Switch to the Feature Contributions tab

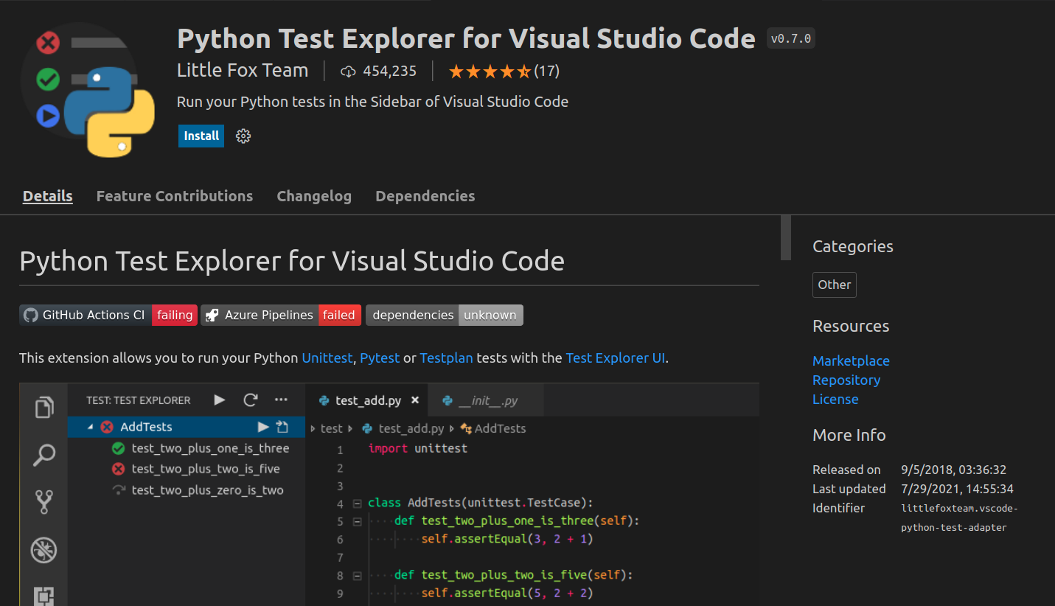click(175, 196)
